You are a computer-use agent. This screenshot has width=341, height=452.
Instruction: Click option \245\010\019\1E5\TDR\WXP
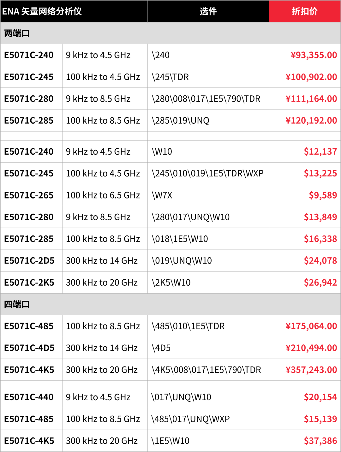[x=207, y=173]
